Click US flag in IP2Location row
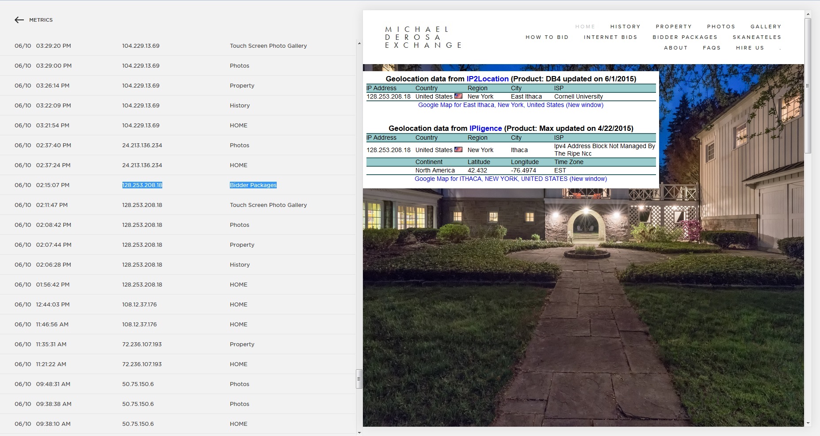Viewport: 820px width, 436px height. [x=458, y=96]
